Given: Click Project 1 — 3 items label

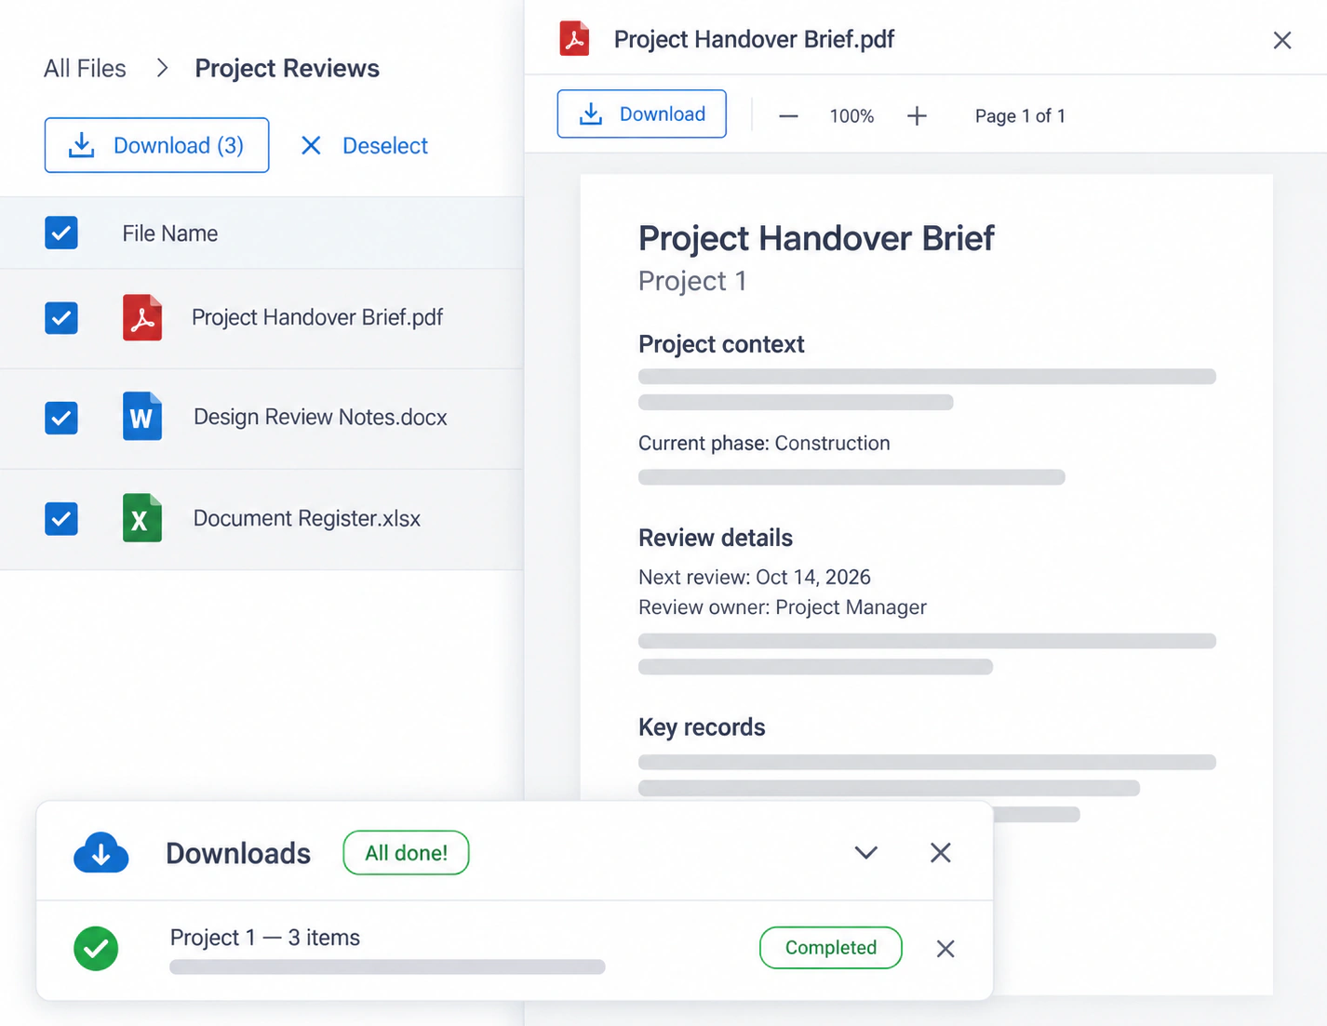Looking at the screenshot, I should [x=264, y=938].
